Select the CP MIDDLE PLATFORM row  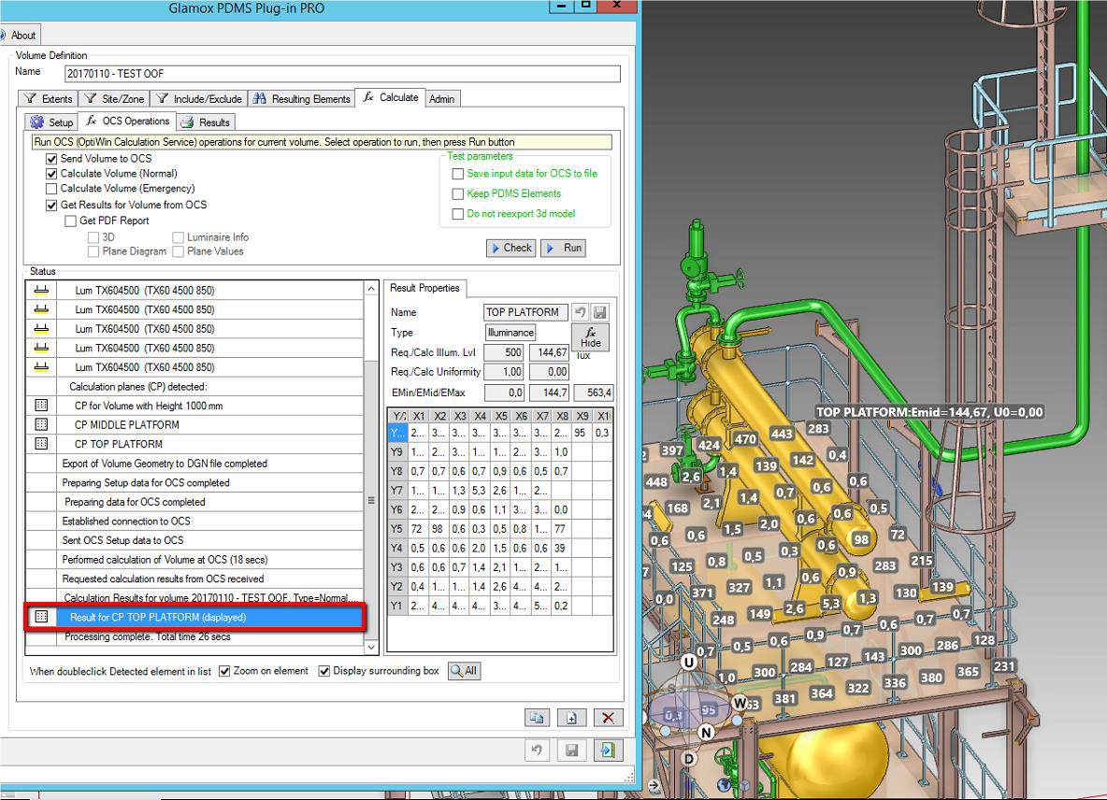click(x=194, y=424)
